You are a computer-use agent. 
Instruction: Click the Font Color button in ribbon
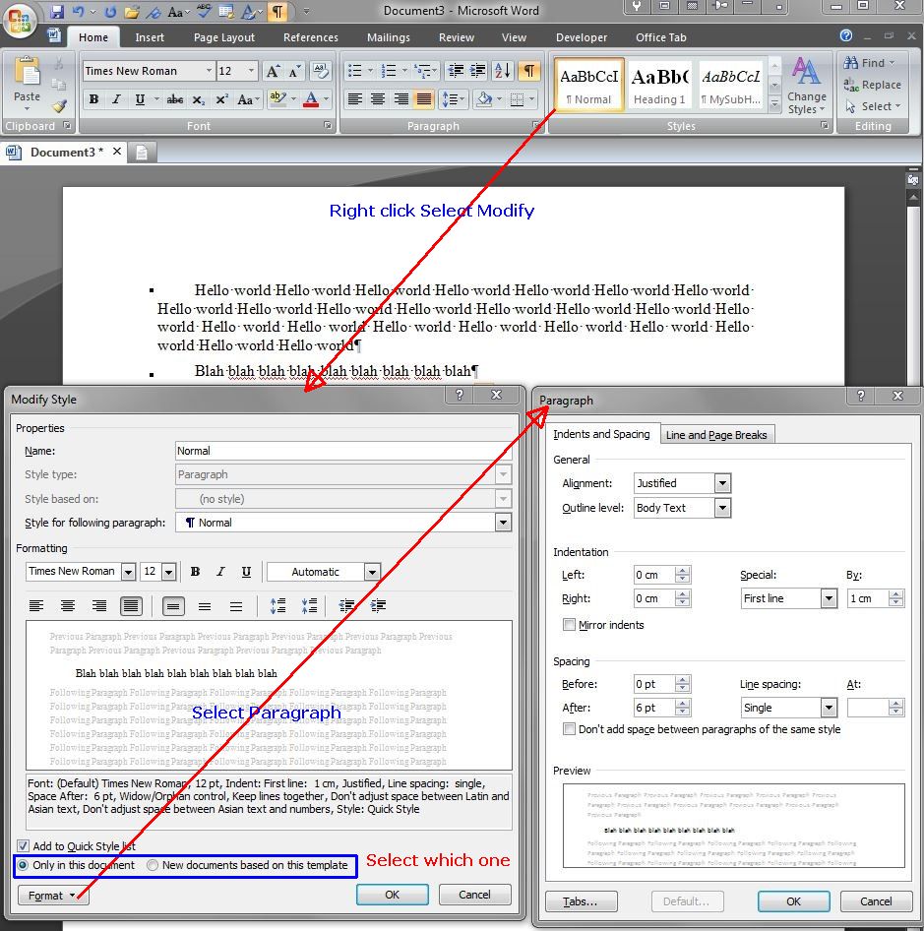click(311, 99)
